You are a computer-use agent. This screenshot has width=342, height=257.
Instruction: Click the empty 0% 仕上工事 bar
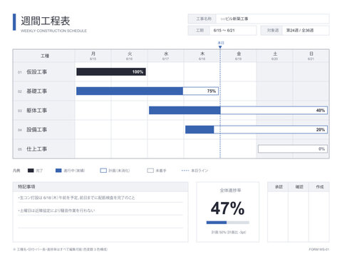tap(293, 149)
